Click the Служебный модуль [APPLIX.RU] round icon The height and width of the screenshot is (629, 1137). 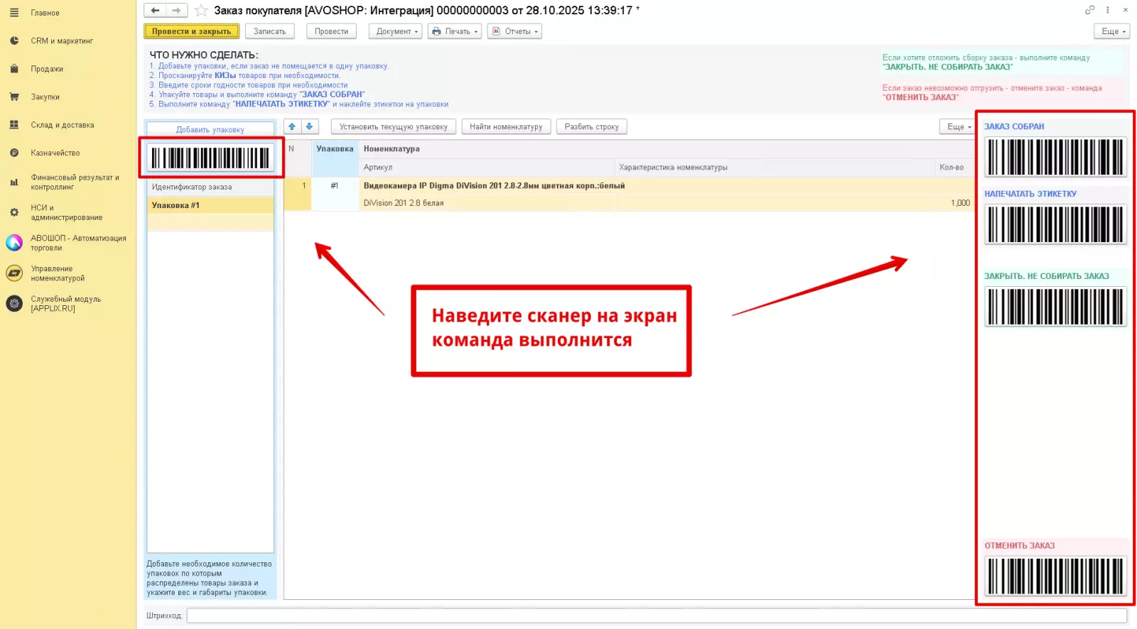point(14,304)
